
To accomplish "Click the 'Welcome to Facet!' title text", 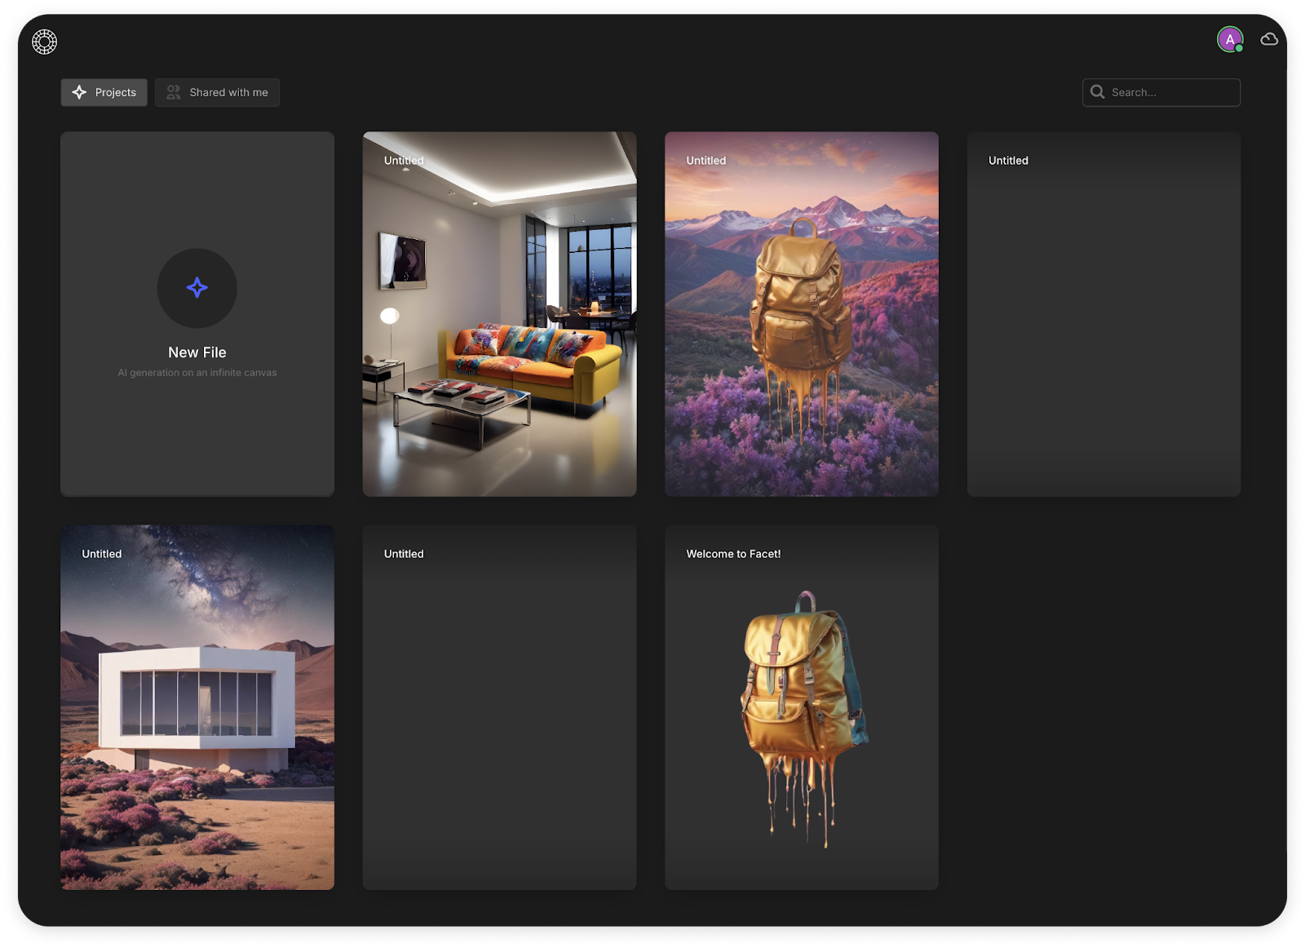I will tap(733, 554).
